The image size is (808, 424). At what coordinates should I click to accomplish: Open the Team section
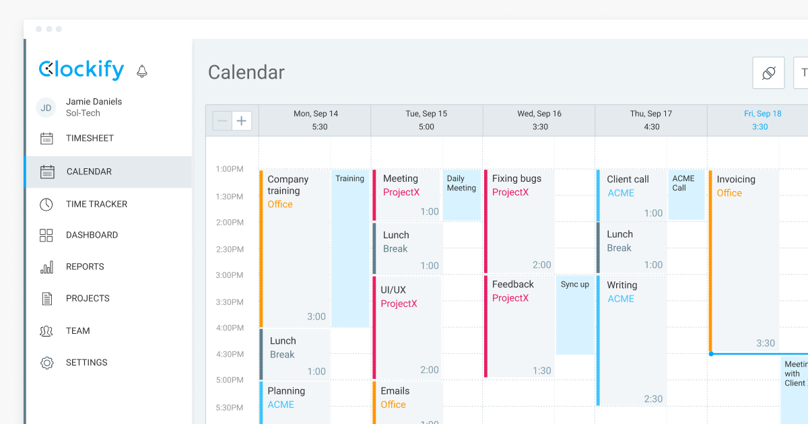79,330
